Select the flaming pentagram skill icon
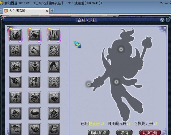 [x=54, y=113]
